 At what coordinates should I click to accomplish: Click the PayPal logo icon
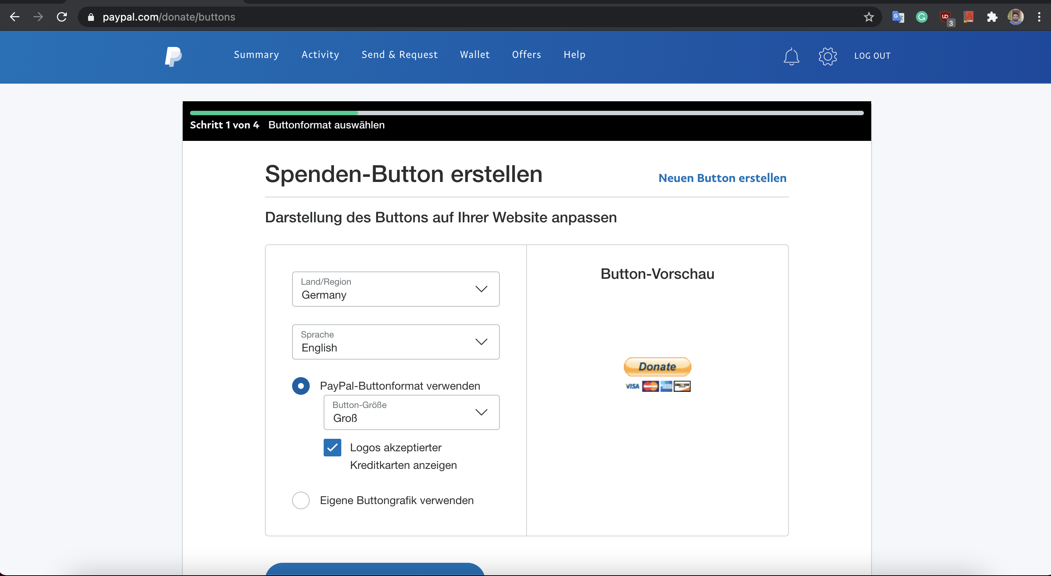[174, 56]
